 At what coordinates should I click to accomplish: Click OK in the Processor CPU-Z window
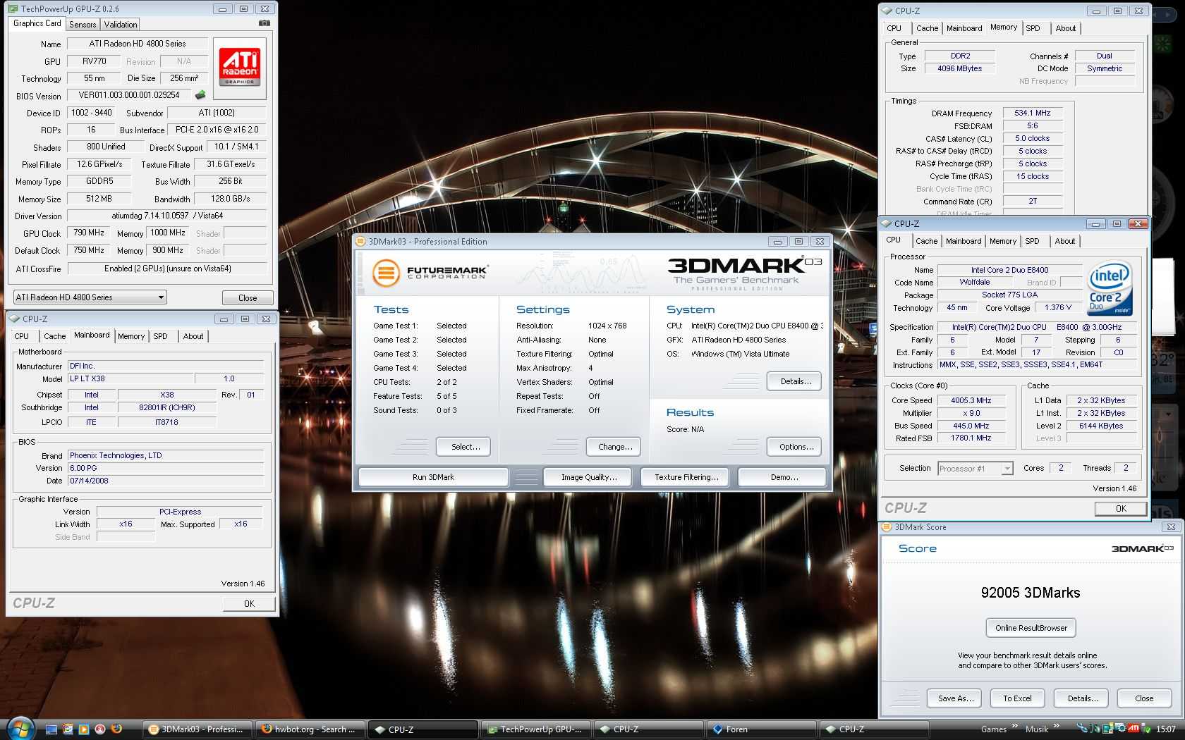[x=1121, y=509]
